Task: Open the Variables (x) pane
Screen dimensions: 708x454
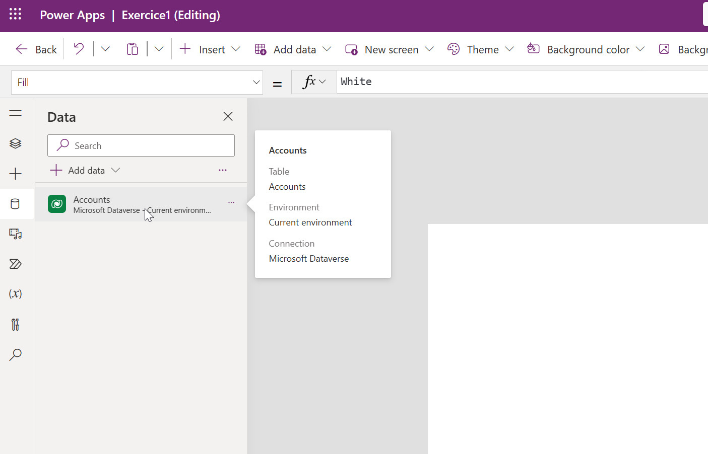Action: 16,294
